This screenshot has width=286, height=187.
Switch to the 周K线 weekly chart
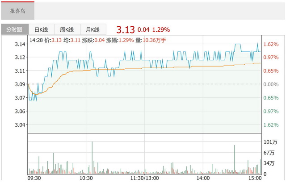[x=67, y=30]
